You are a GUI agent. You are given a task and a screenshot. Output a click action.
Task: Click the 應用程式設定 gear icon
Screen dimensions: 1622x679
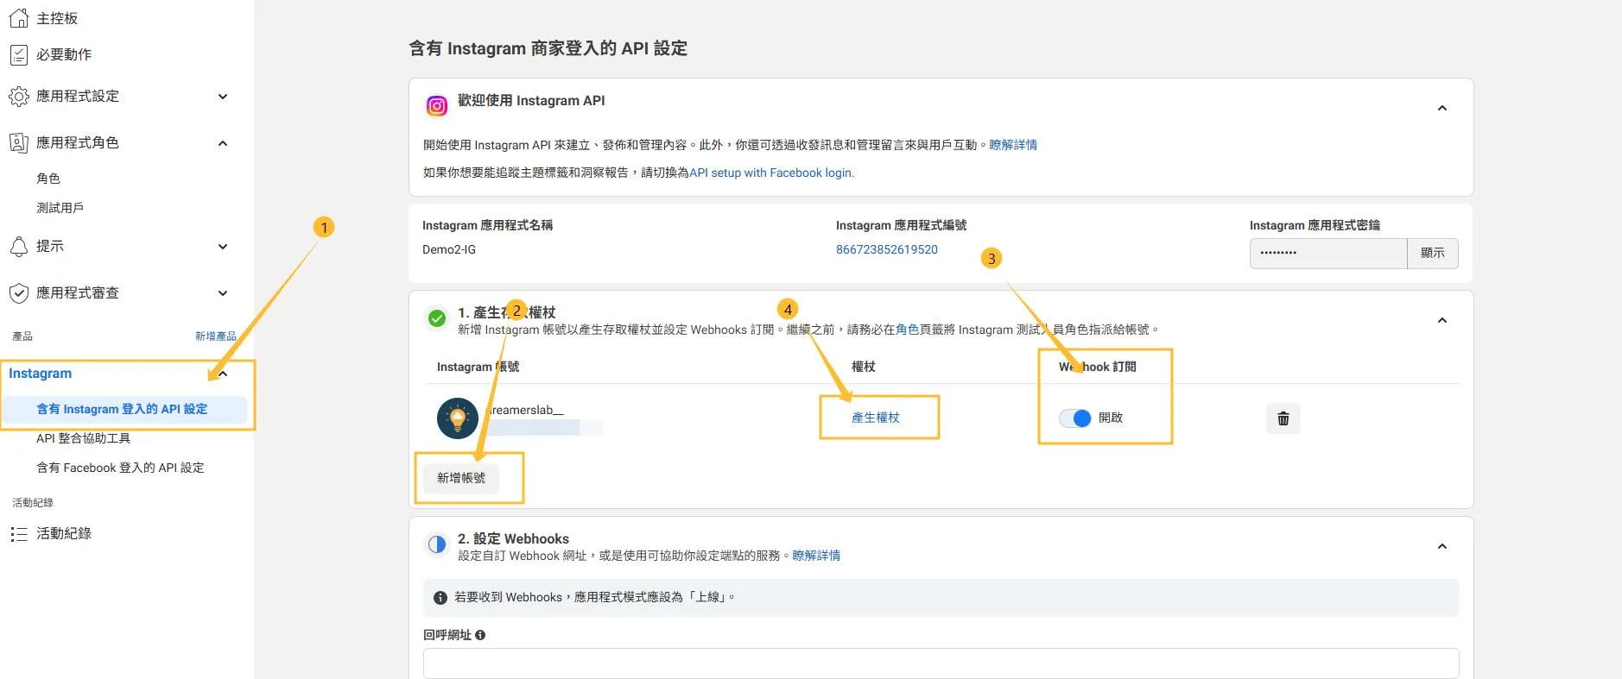pyautogui.click(x=18, y=97)
